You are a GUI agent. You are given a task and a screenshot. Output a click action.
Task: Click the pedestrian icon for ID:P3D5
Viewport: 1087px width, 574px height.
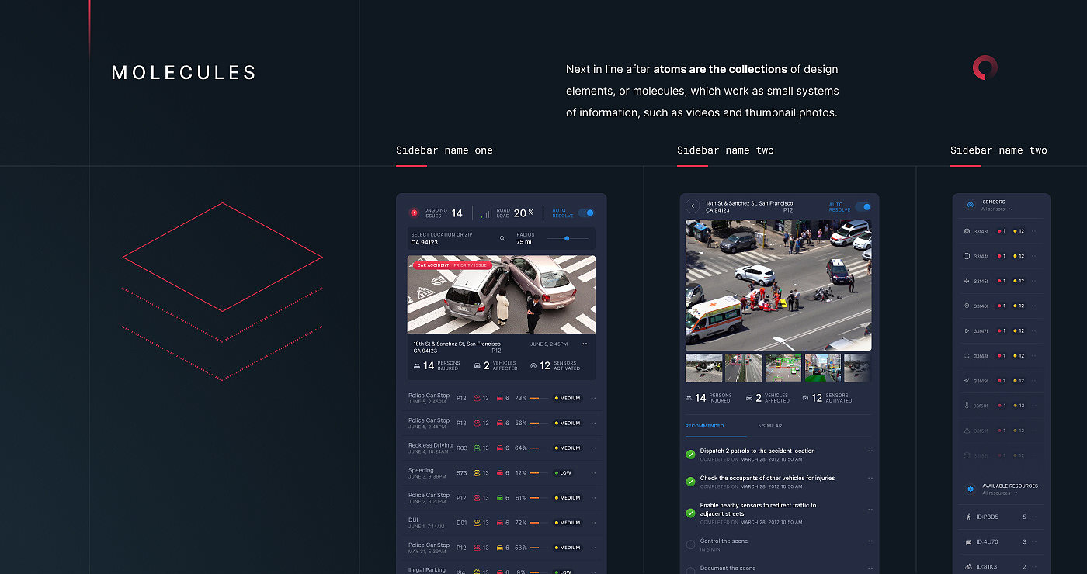(x=968, y=517)
